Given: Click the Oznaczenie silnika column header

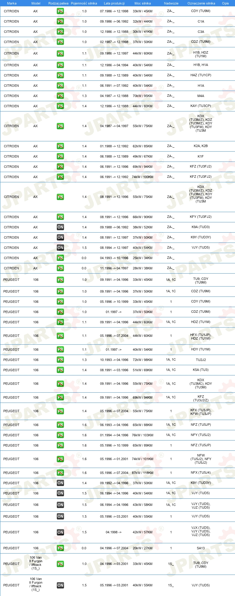Looking at the screenshot, I should pos(201,3).
